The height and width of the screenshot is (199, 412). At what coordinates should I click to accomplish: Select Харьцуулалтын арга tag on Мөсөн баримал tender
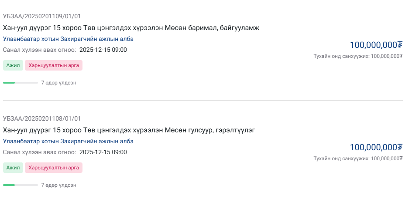click(54, 65)
